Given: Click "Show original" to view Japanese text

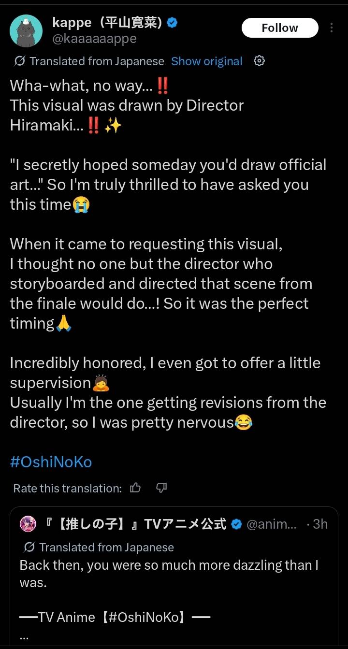Looking at the screenshot, I should [206, 61].
